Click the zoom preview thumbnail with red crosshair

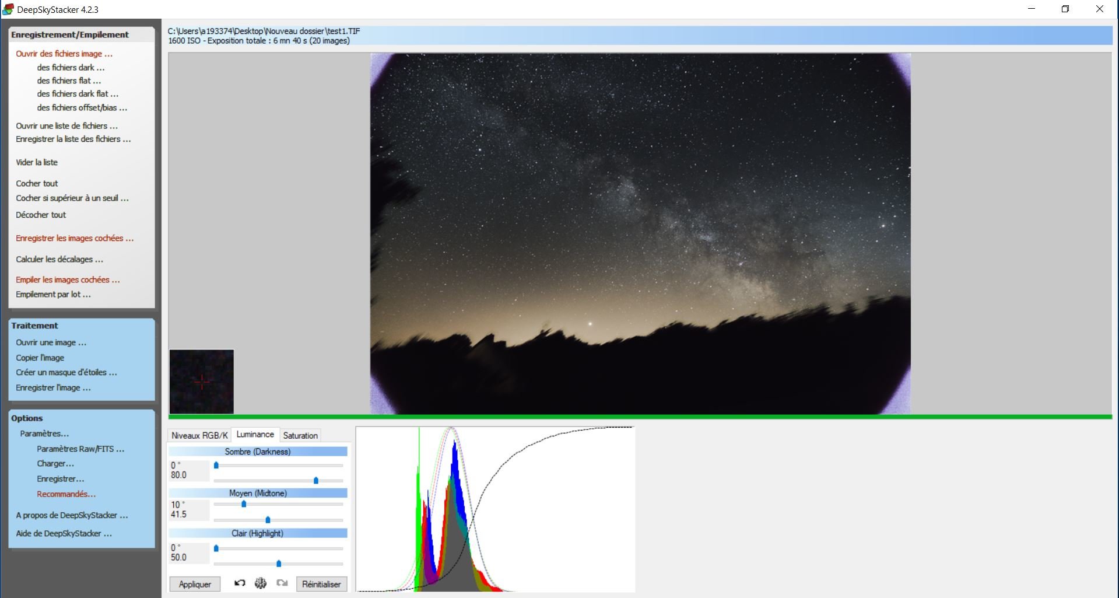click(x=202, y=382)
